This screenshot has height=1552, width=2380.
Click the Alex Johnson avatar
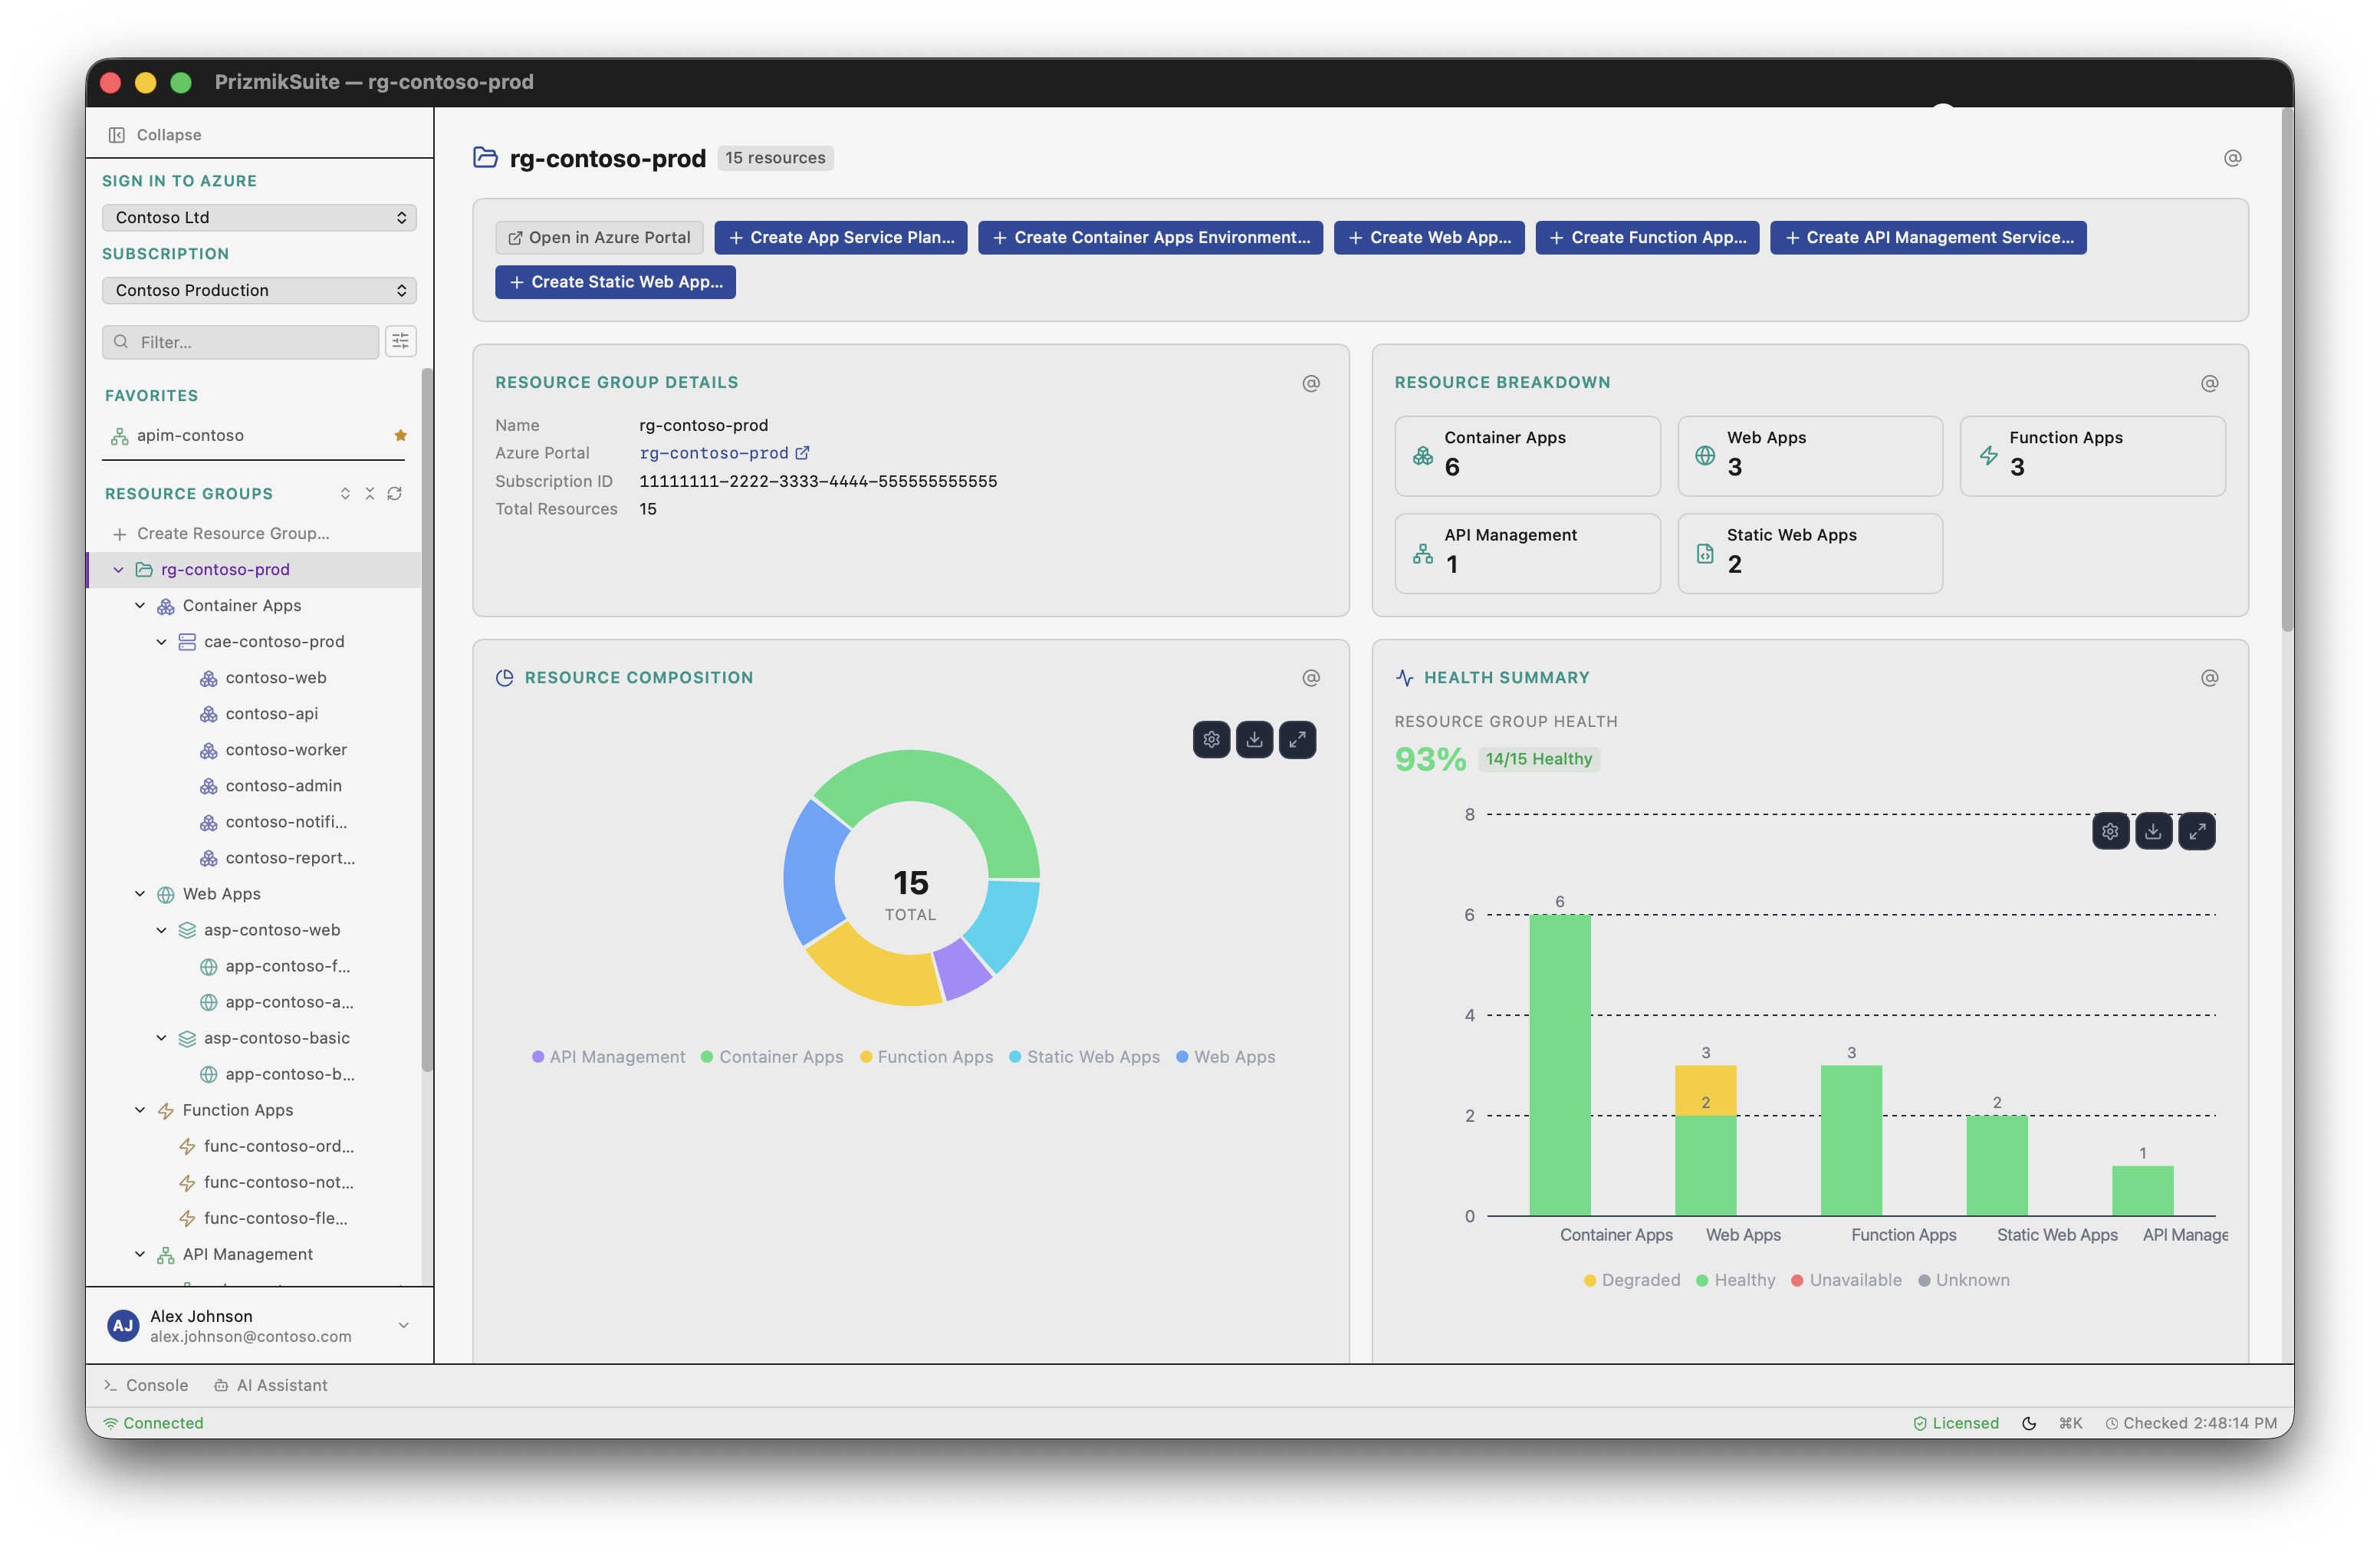click(123, 1325)
